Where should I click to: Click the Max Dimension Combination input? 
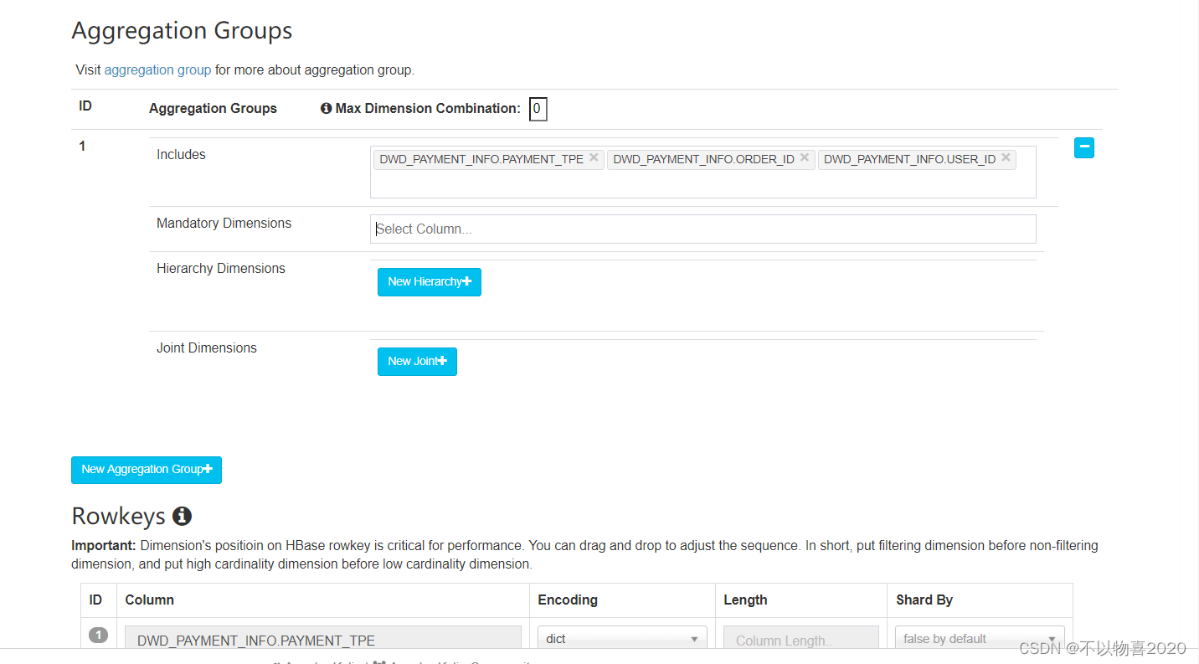click(x=538, y=109)
